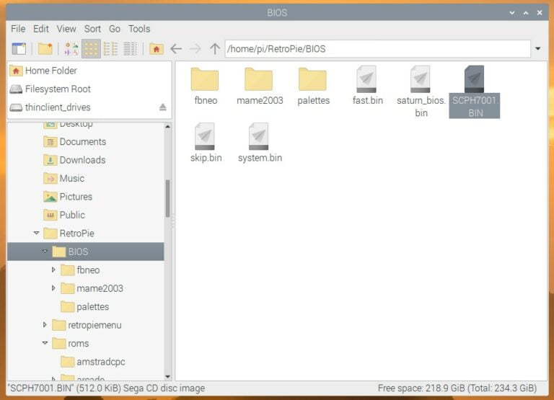Viewport: 554px width, 400px height.
Task: Click the sidebar vertical scrollbar
Action: pos(168,198)
